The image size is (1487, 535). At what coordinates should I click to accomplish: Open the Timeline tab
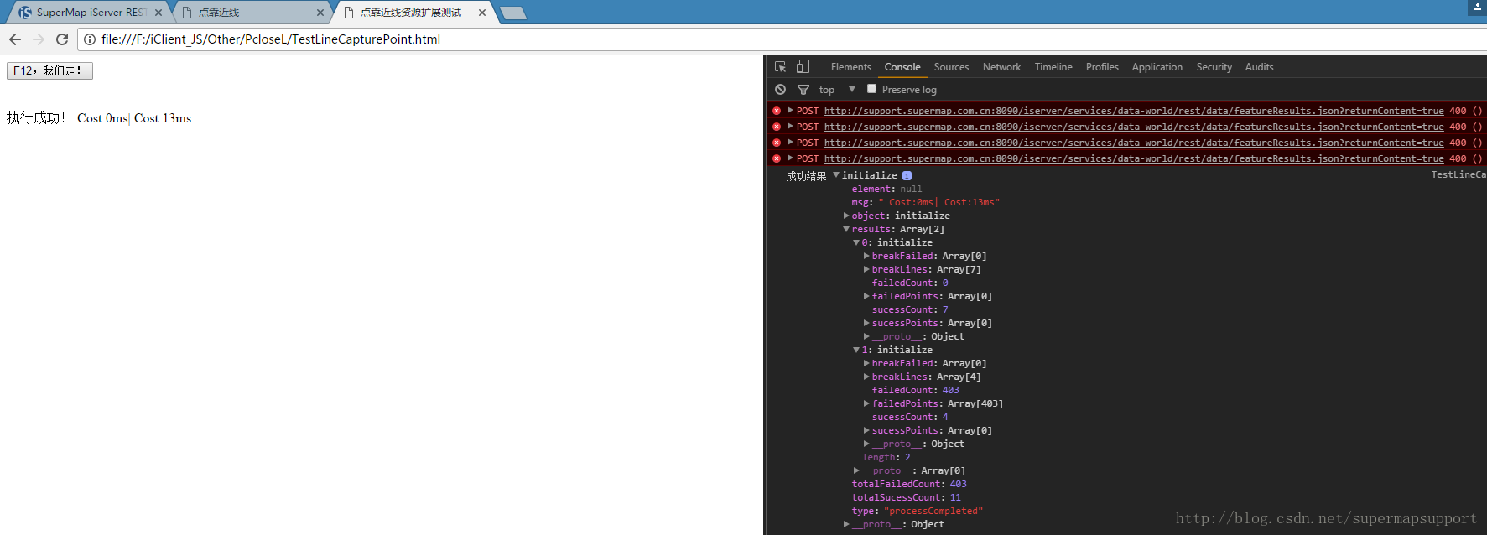1053,67
